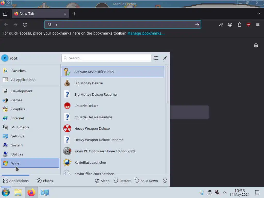Click the Go arrow in address bar
The width and height of the screenshot is (264, 198).
197,24
